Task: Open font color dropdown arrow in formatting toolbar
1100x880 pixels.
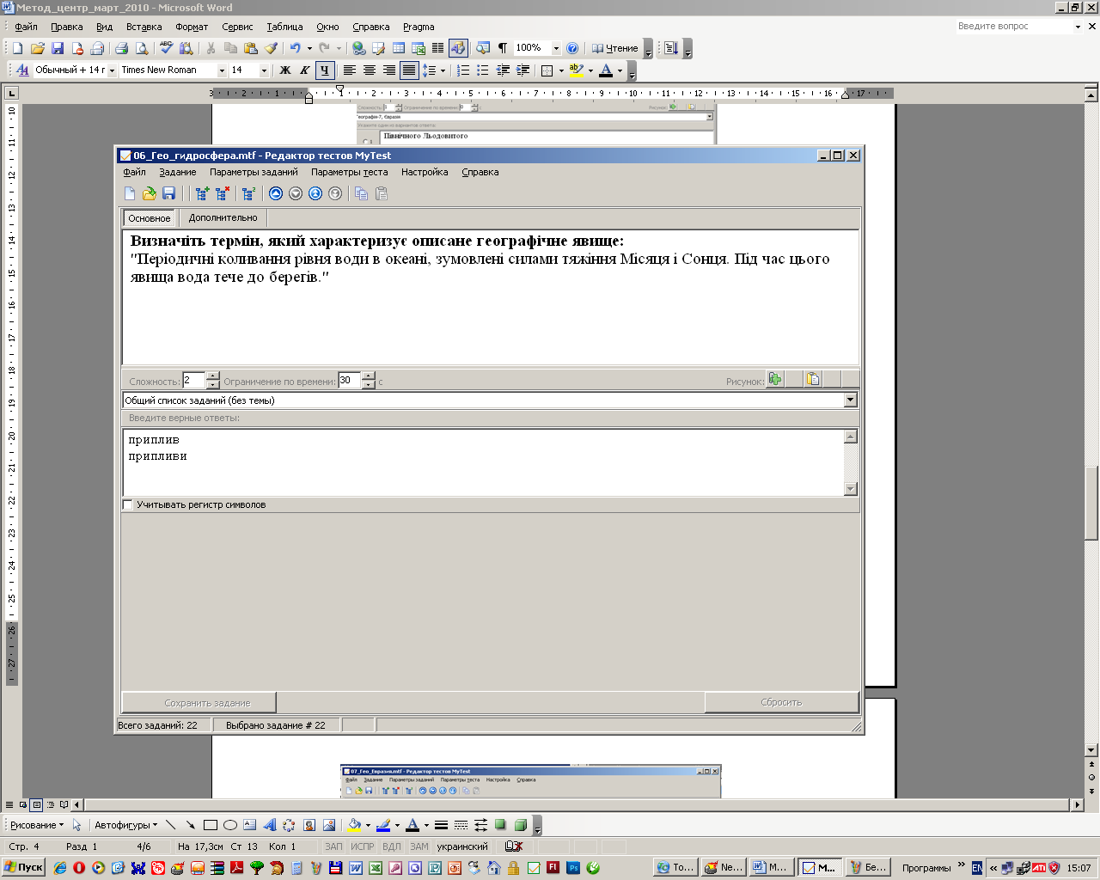Action: point(620,70)
